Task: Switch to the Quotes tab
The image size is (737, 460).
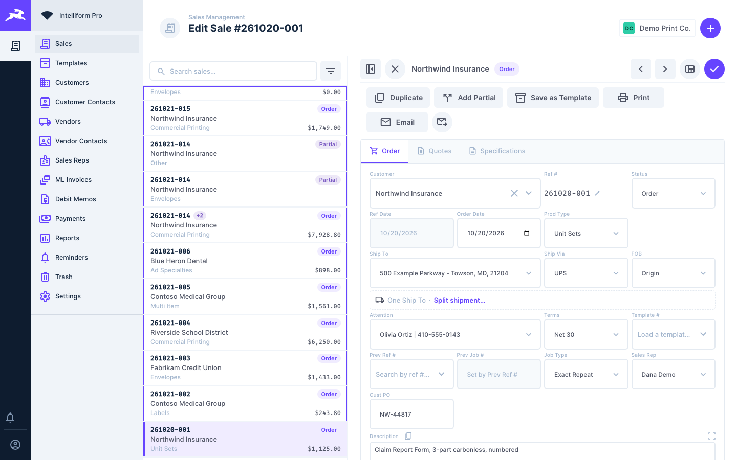Action: point(435,151)
